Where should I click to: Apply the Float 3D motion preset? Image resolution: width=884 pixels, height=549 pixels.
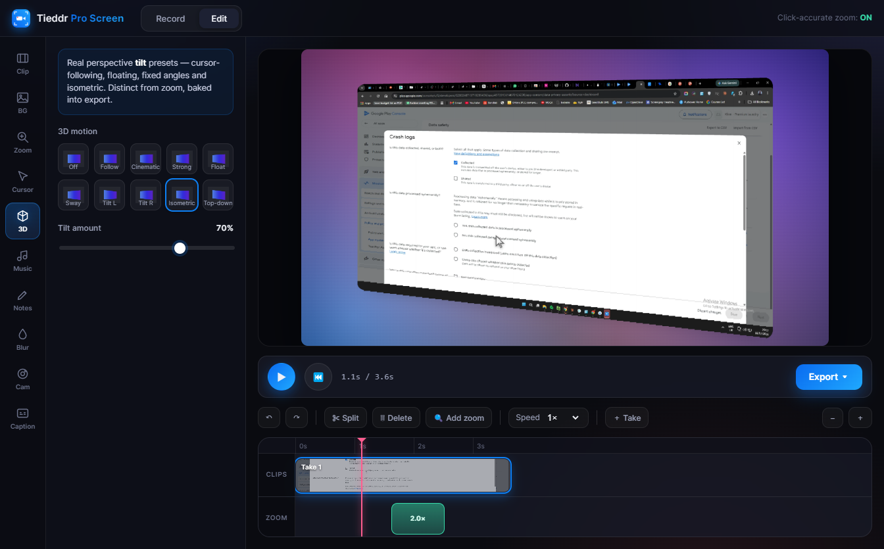pos(218,158)
